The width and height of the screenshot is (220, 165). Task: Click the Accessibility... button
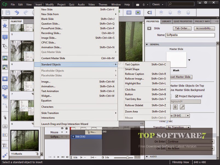(204, 28)
